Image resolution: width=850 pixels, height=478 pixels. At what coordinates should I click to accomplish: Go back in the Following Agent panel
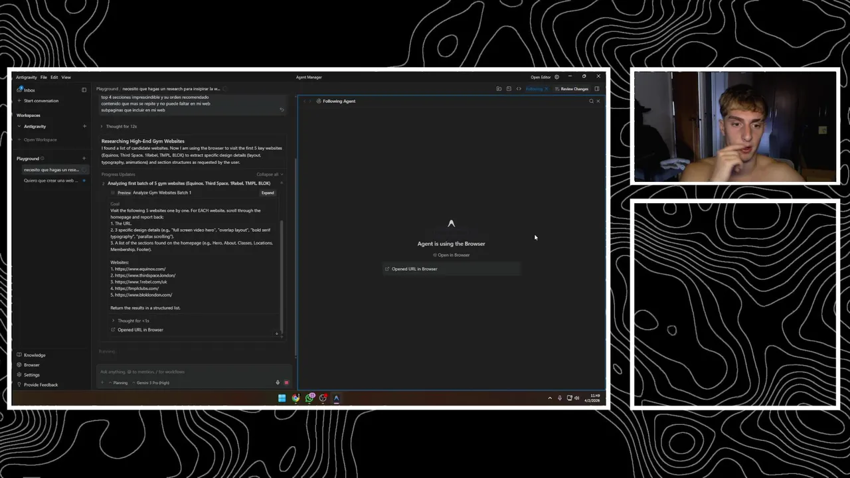[x=304, y=101]
